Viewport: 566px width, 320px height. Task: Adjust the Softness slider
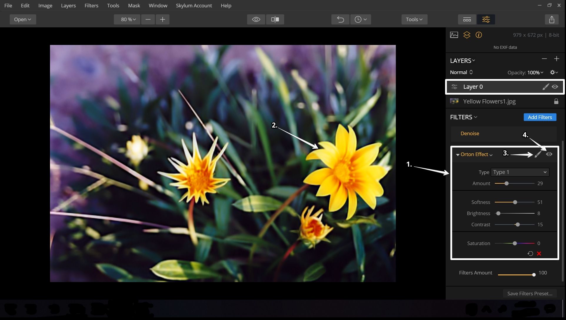515,202
